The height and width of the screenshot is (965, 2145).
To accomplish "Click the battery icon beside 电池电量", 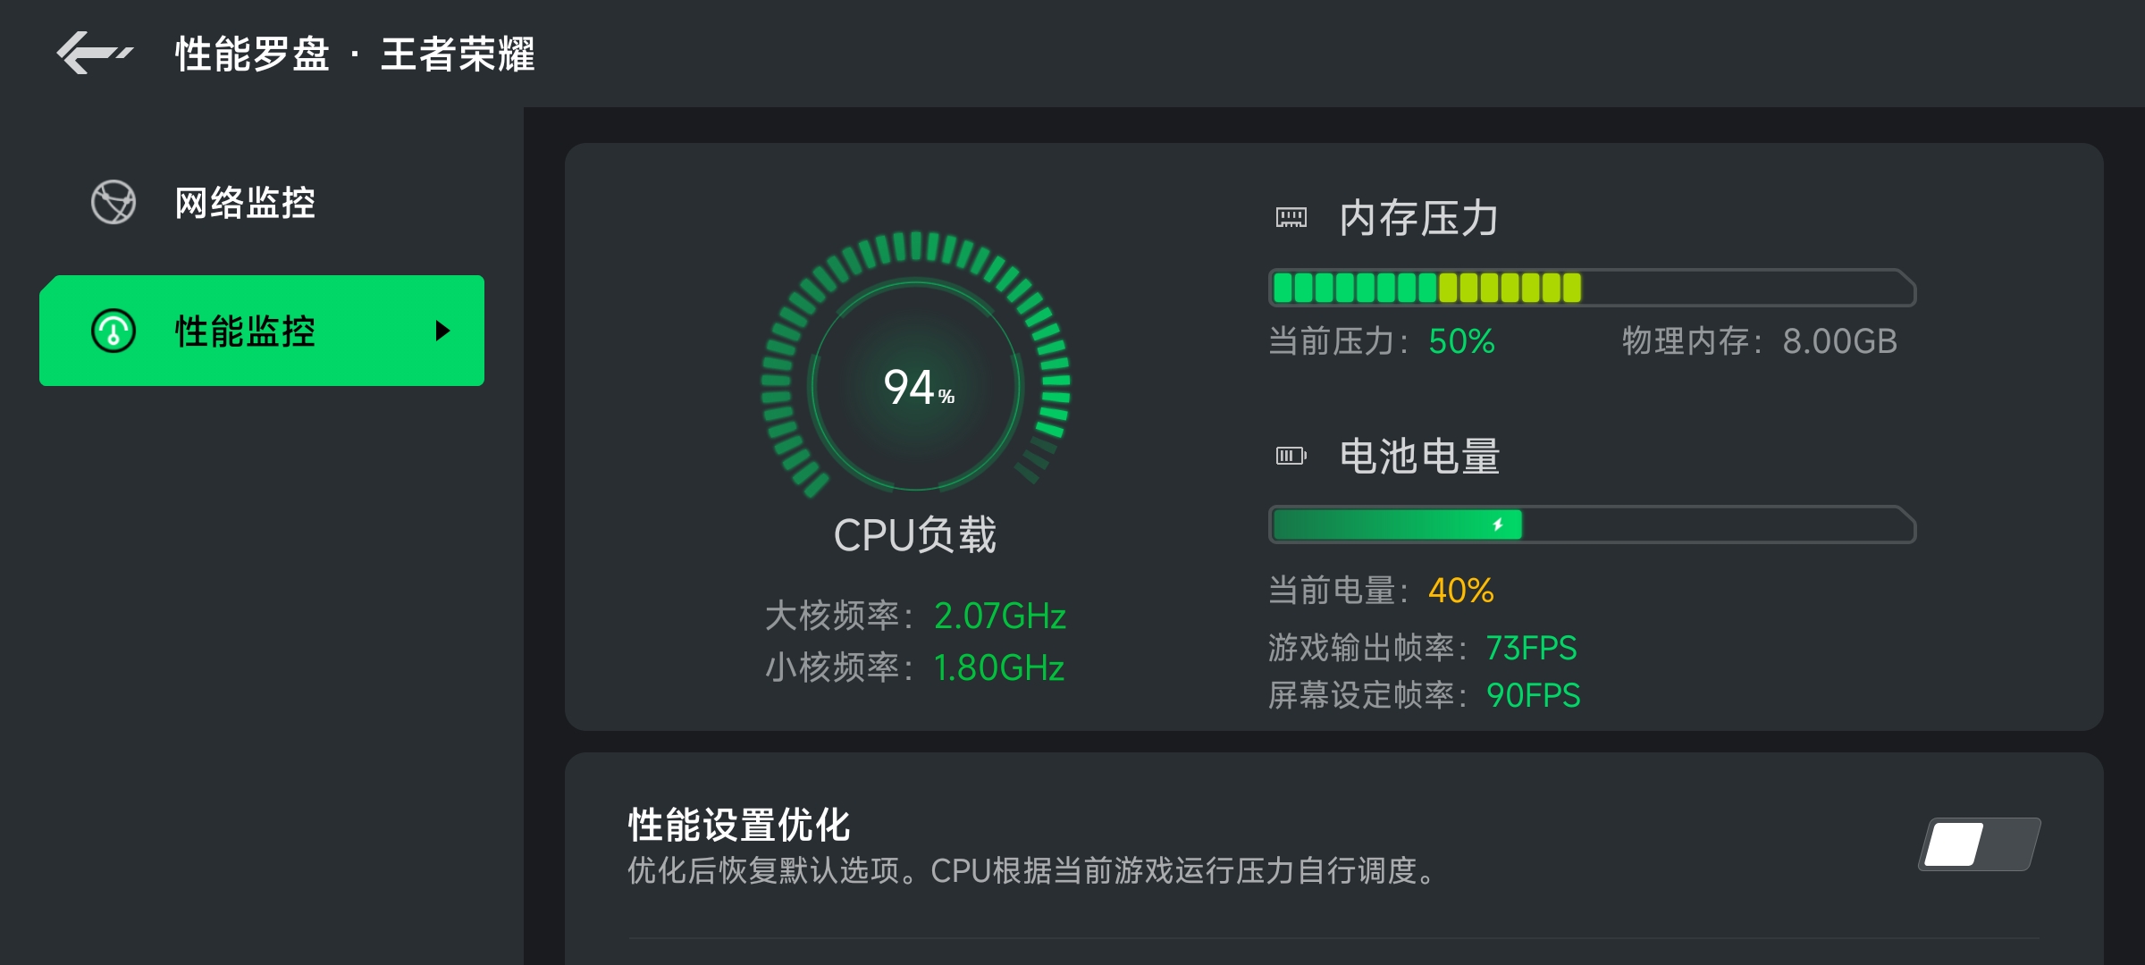I will point(1291,456).
